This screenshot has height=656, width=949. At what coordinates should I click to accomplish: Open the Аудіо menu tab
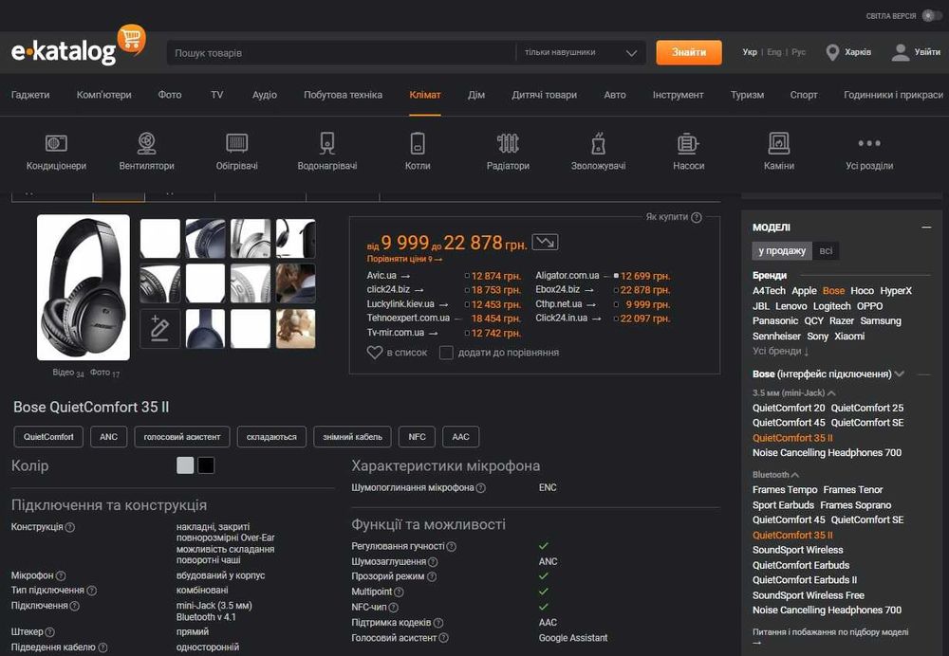265,95
